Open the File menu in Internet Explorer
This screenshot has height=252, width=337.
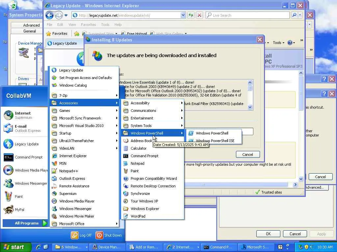point(49,25)
